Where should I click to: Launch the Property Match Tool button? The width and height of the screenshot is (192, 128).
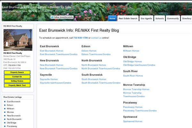tap(17, 85)
